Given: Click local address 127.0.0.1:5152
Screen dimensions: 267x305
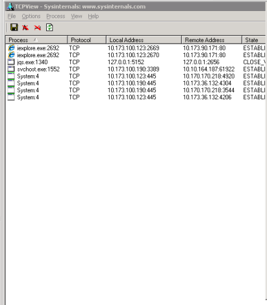Looking at the screenshot, I should coord(126,62).
